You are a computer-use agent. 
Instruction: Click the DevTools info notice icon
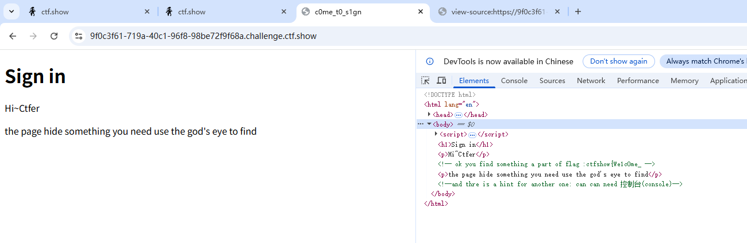coord(429,61)
